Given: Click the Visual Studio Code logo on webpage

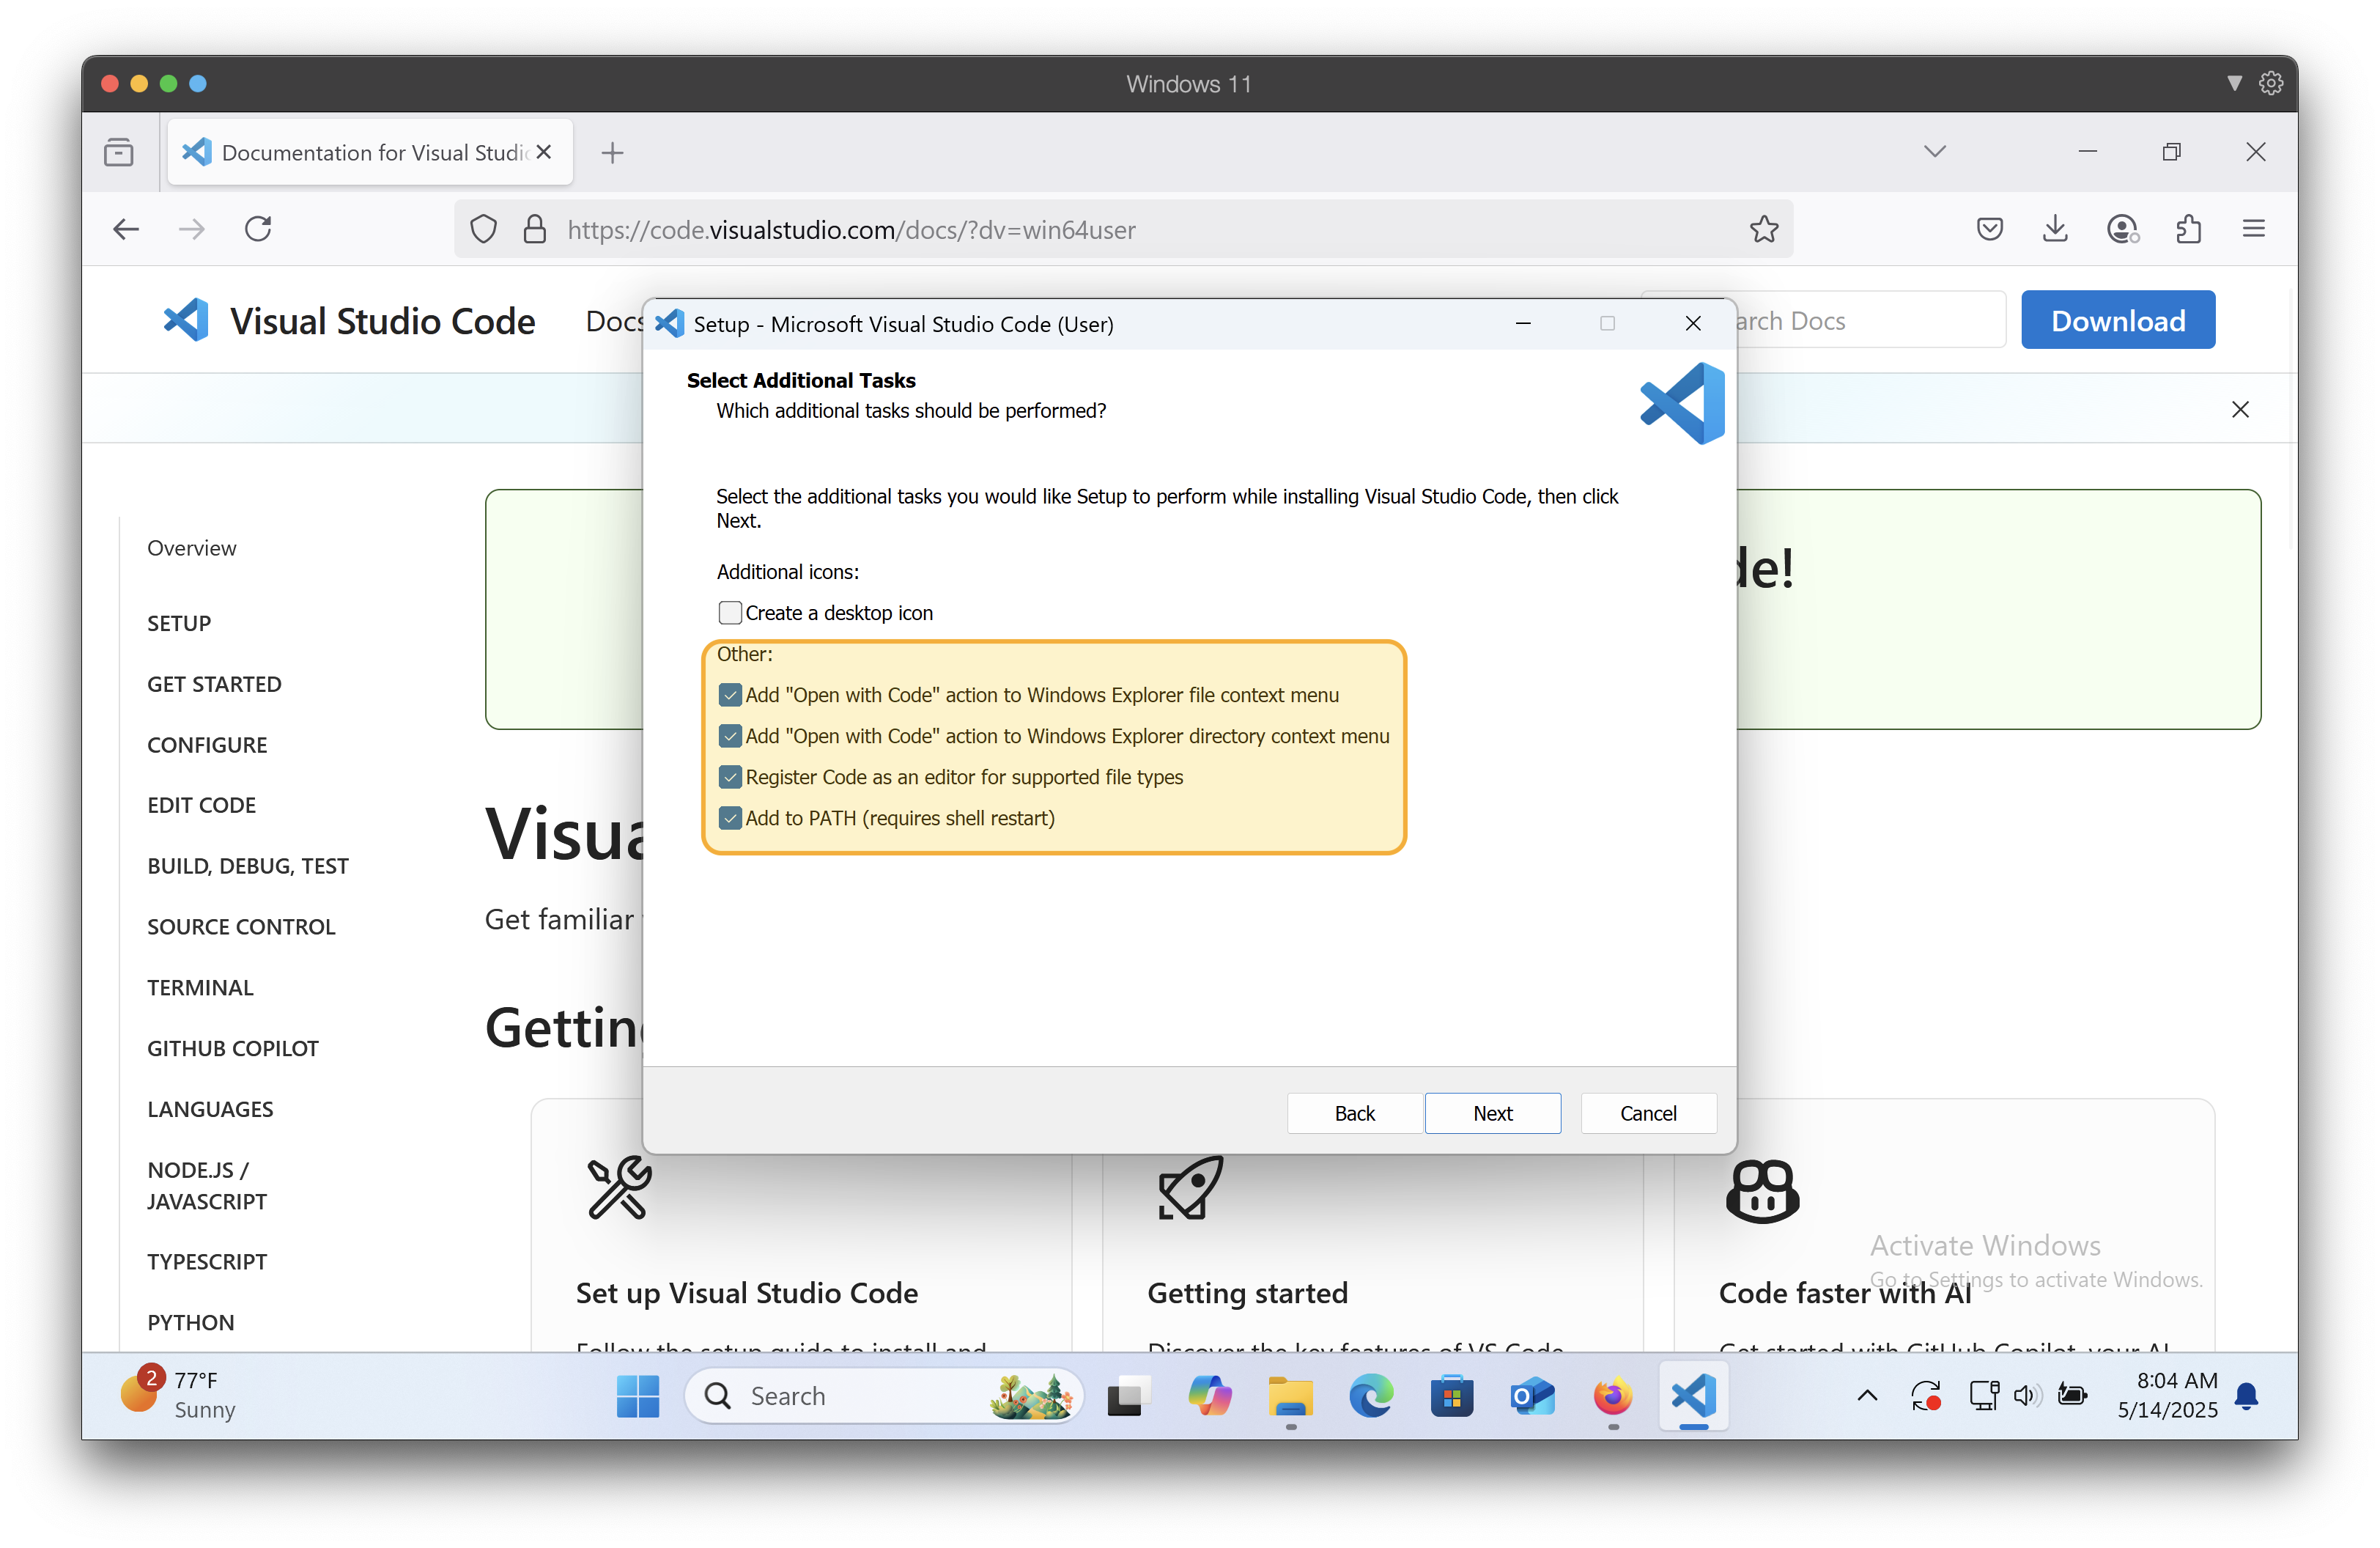Looking at the screenshot, I should point(349,320).
